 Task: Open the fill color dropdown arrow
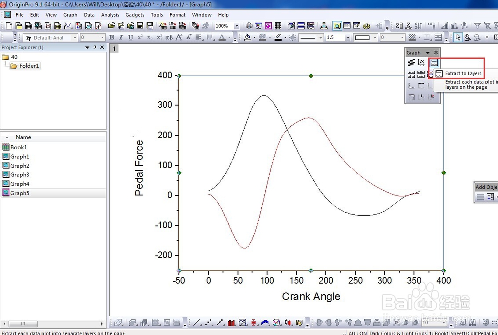(254, 38)
